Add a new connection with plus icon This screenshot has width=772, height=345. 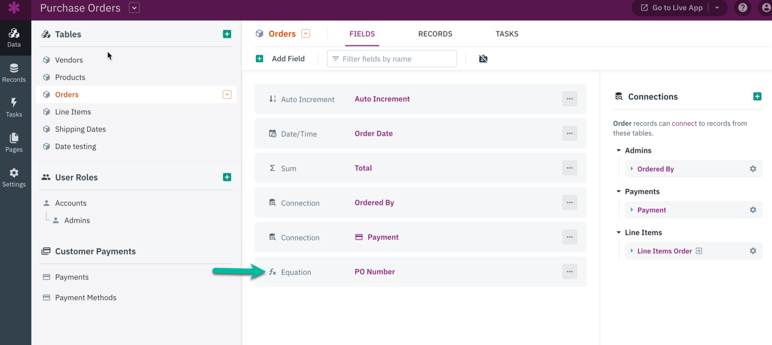(x=757, y=97)
